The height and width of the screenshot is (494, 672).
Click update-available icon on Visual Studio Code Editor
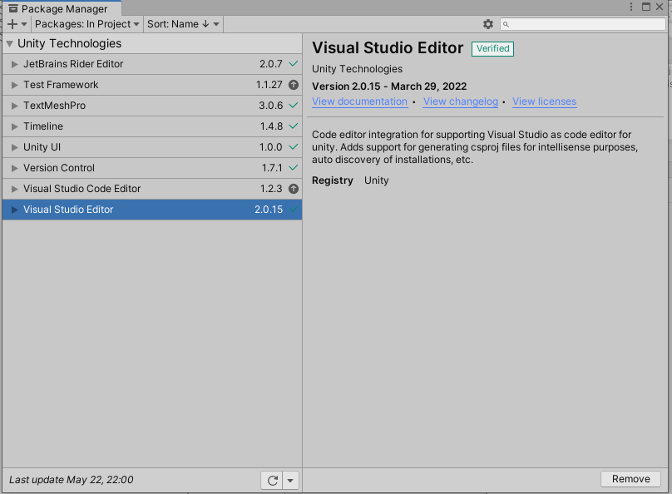(293, 189)
